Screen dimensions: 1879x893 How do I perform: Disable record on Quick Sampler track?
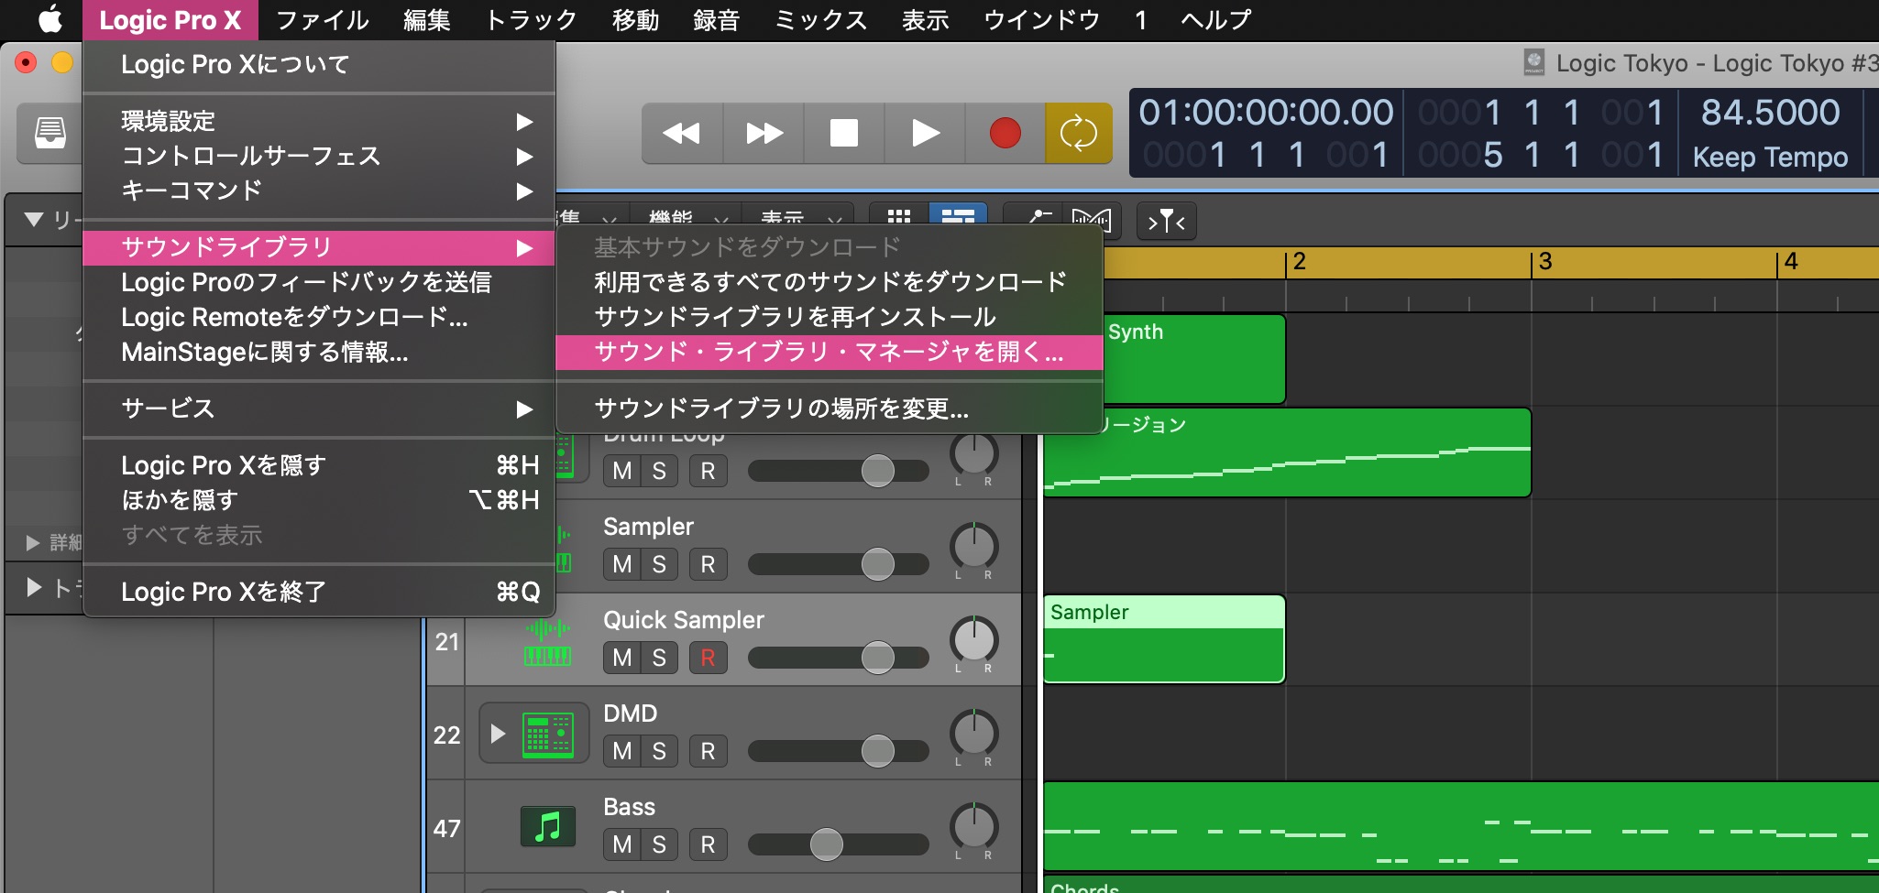[x=708, y=658]
